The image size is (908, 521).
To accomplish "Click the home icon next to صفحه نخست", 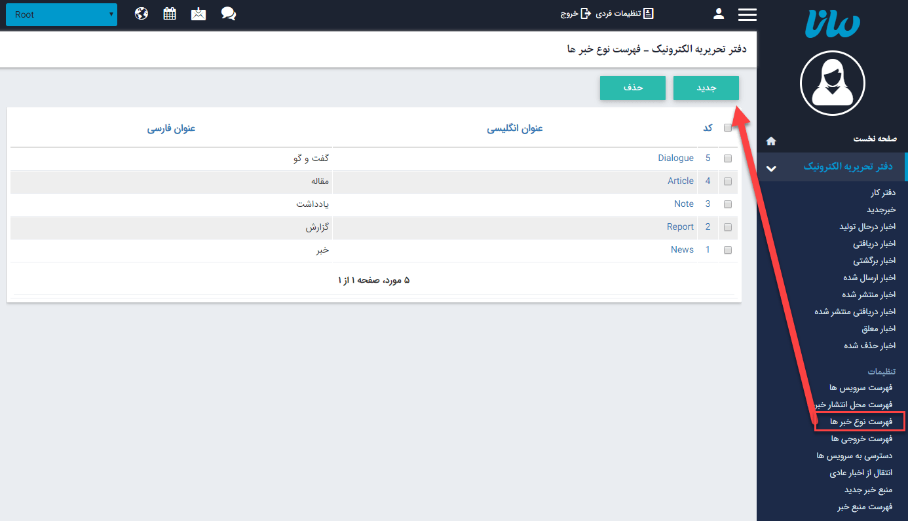I will 771,140.
